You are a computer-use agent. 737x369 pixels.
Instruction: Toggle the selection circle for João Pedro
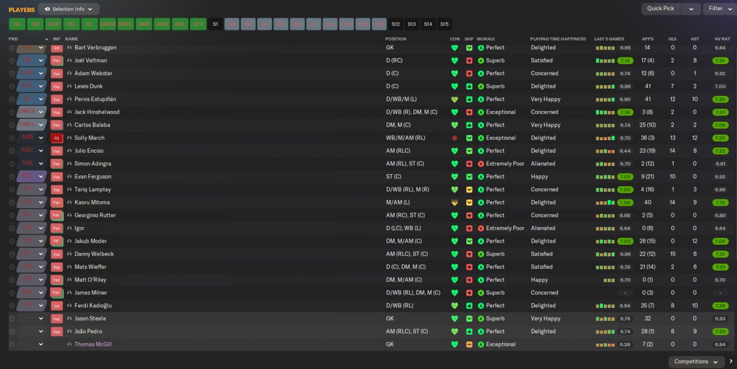(12, 332)
